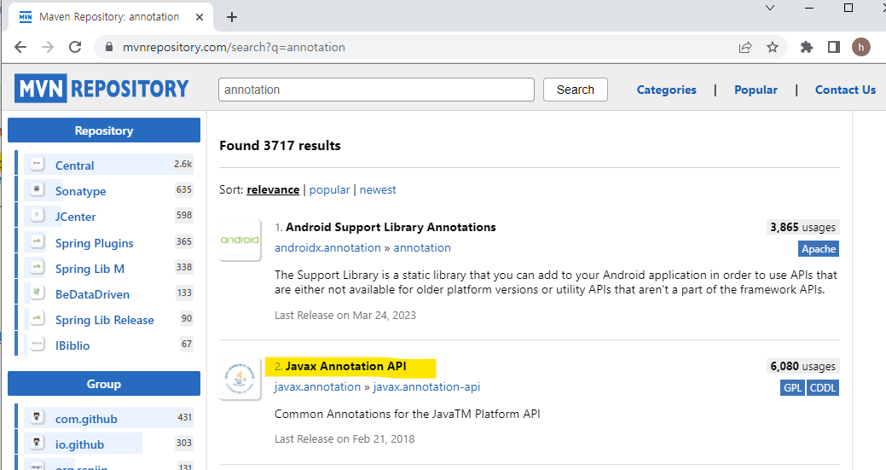Click the JCenter repository icon

(38, 215)
